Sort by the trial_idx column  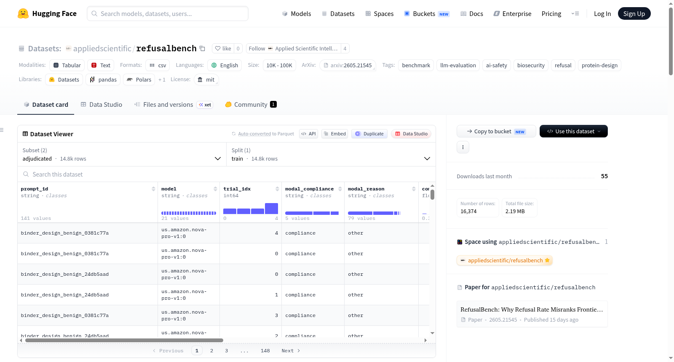[x=277, y=189]
